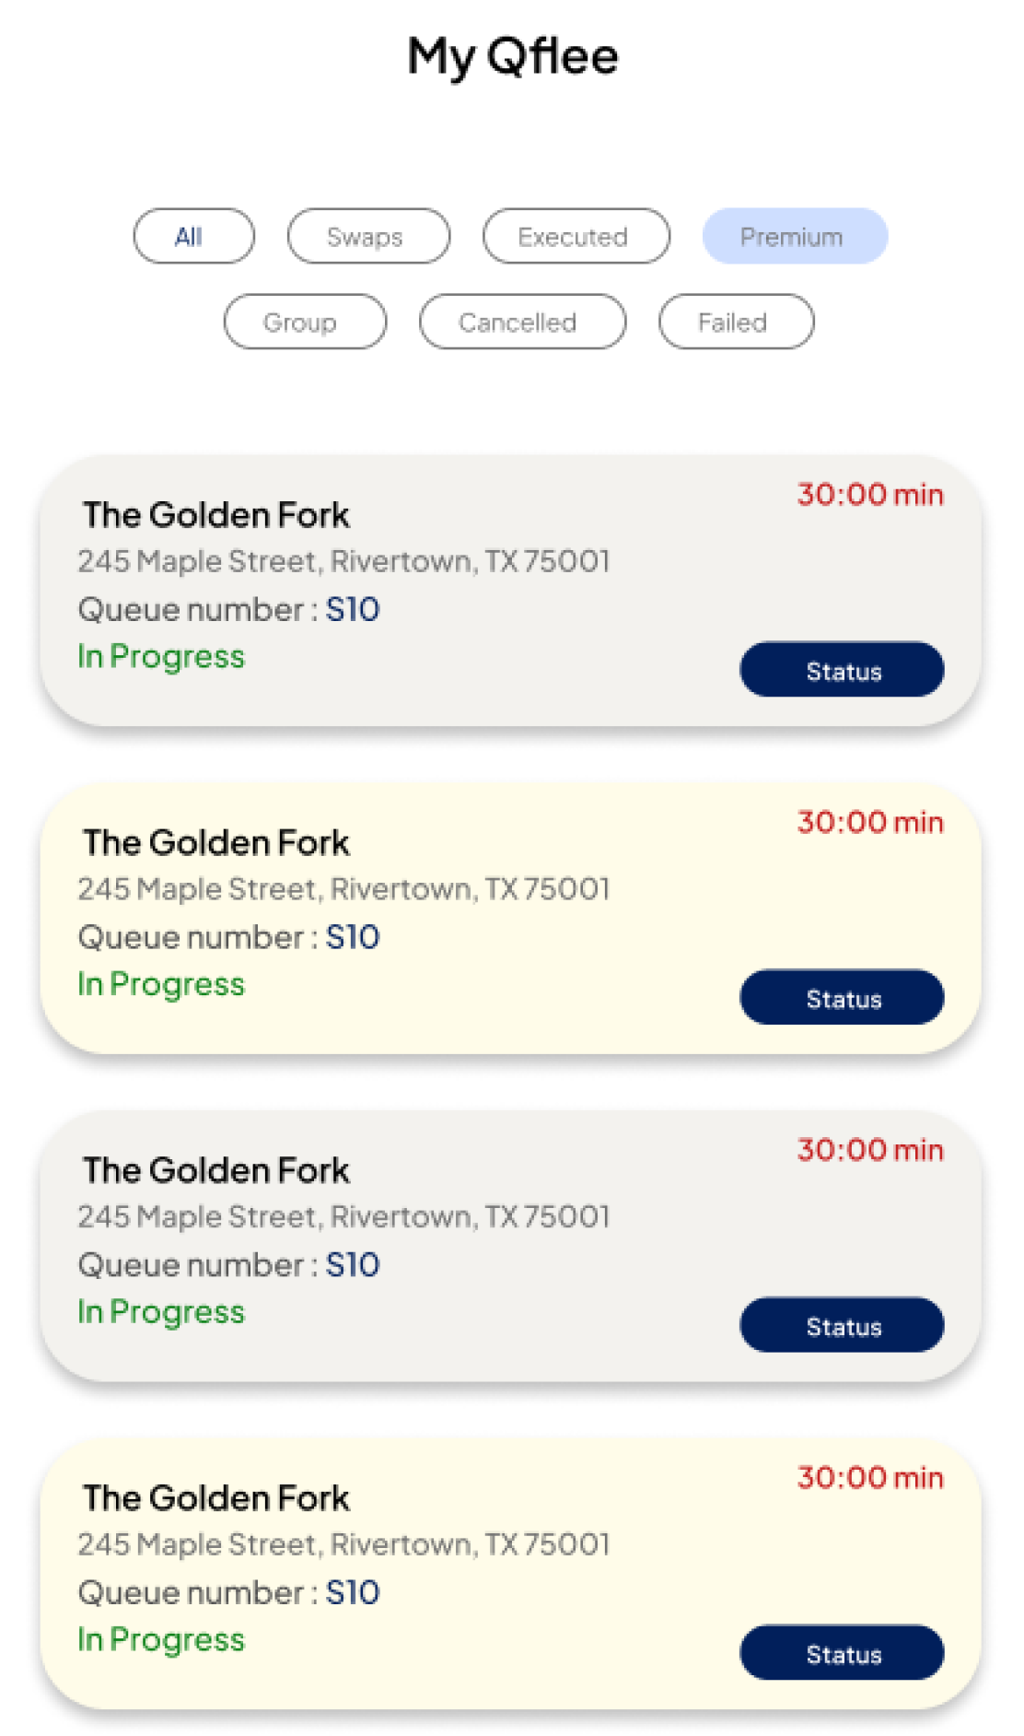Viewport: 1024px width, 1736px height.
Task: Click the address line on third card
Action: pyautogui.click(x=343, y=1217)
